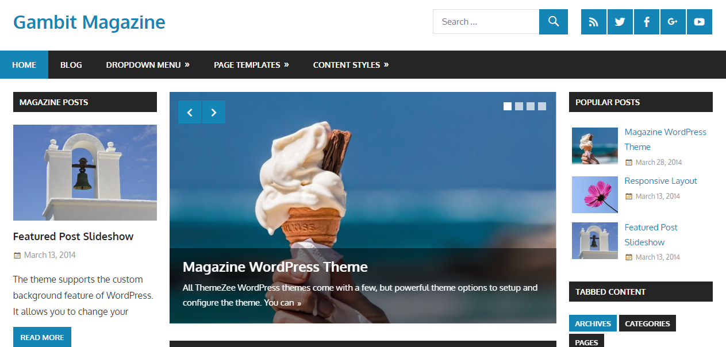Image resolution: width=726 pixels, height=347 pixels.
Task: Expand the Page Templates menu
Action: pos(251,65)
